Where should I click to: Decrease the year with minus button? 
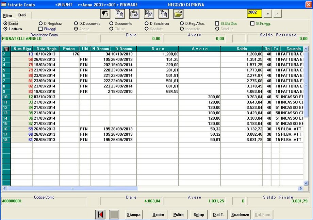point(278,14)
